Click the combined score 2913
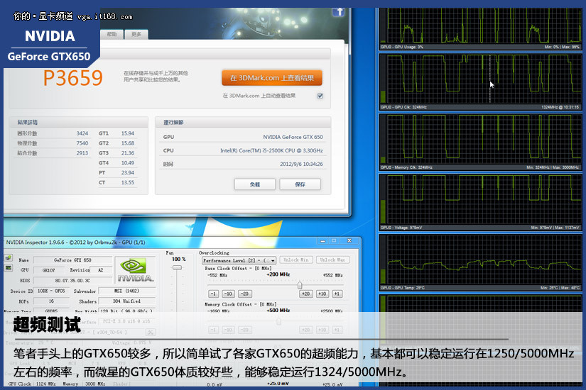Viewport: 586px width, 390px height. click(82, 153)
